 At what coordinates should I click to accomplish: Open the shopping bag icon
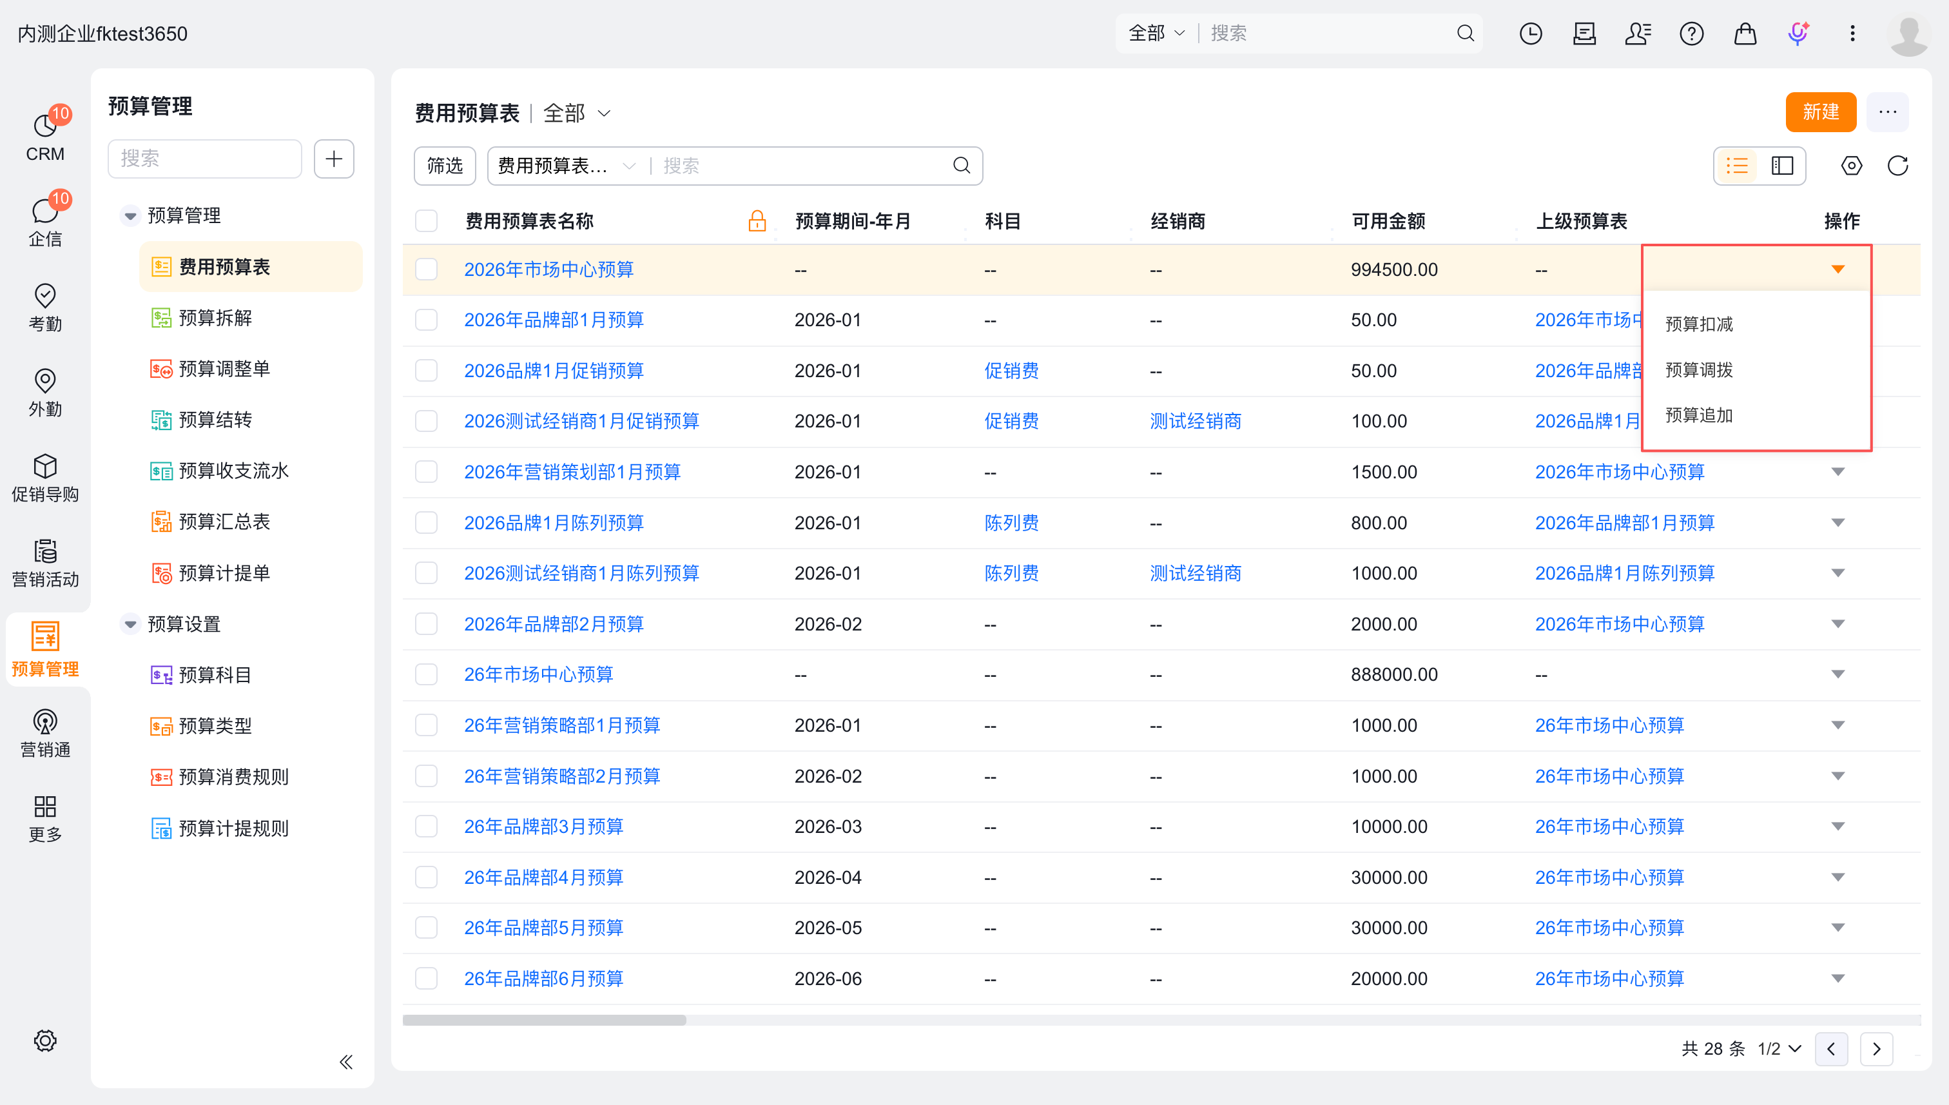click(1745, 34)
